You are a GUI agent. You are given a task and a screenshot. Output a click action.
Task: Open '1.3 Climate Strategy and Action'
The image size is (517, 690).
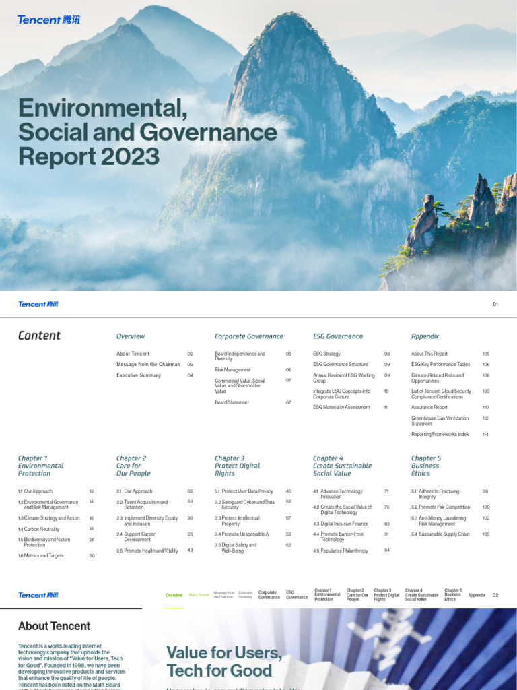pos(48,518)
